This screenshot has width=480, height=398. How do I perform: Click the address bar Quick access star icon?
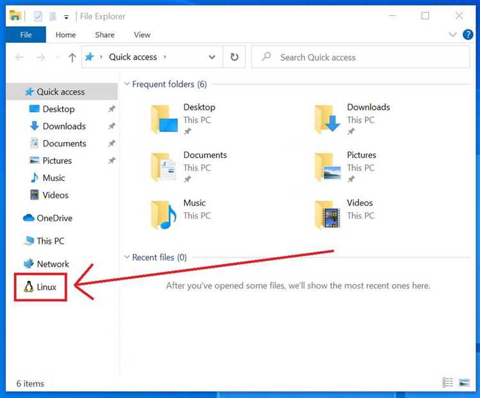point(90,57)
